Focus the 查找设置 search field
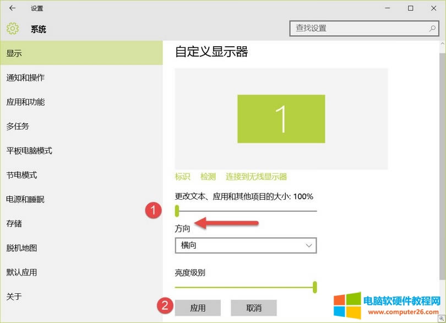Viewport: 446px width, 323px height. tap(364, 29)
